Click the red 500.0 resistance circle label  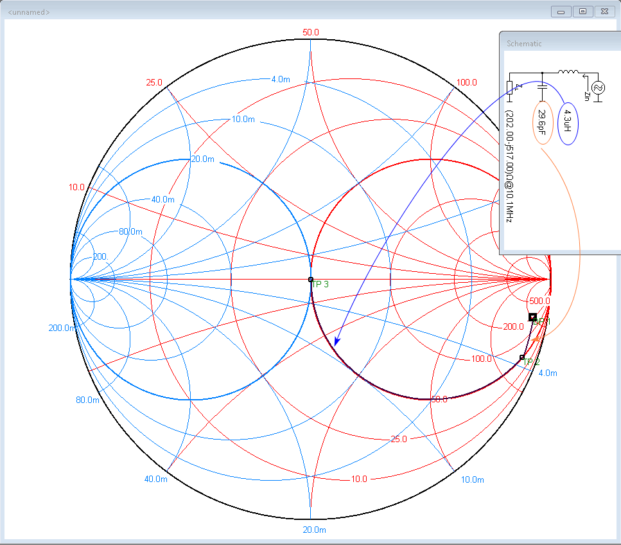(539, 301)
